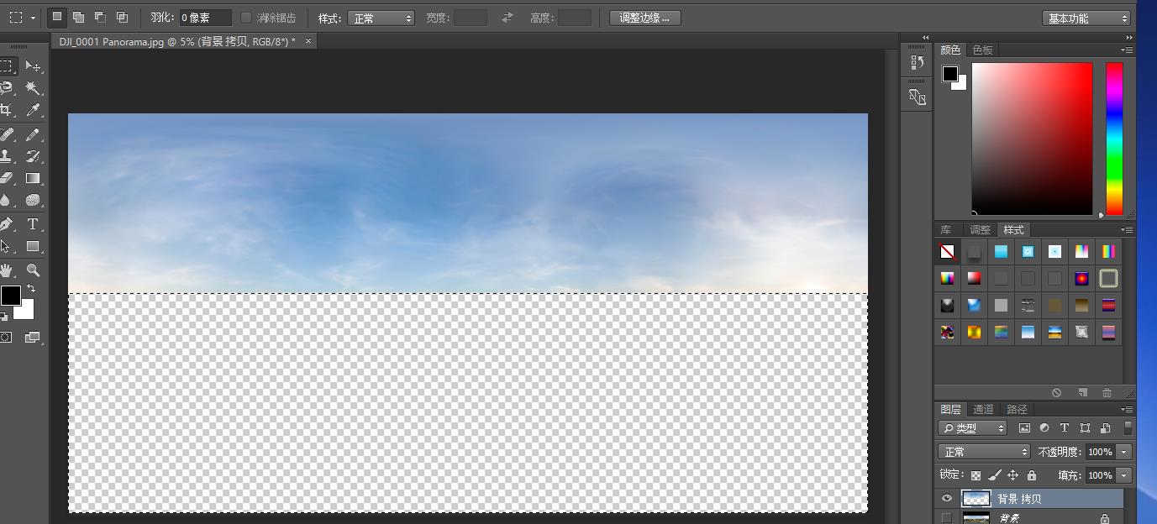The image size is (1157, 524).
Task: Toggle Quick Mask mode
Action: click(7, 337)
